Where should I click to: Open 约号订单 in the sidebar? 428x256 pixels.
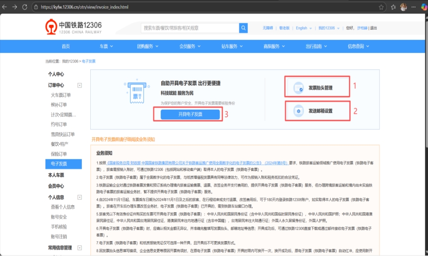59,124
